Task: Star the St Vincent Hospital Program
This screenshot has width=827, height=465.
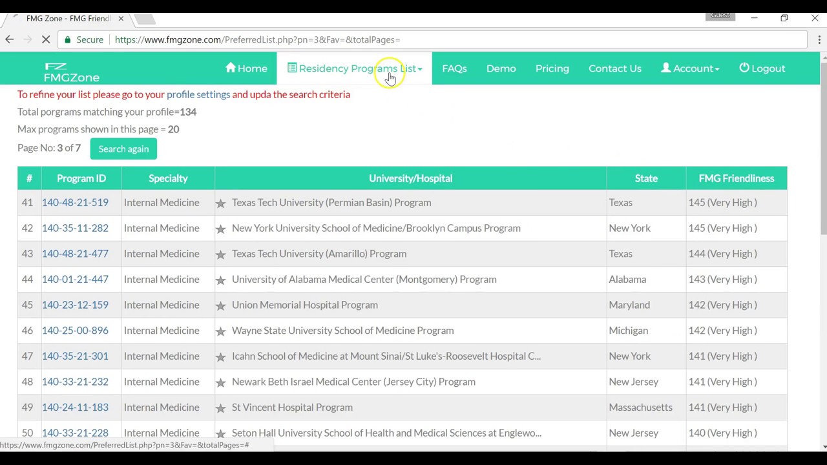Action: click(220, 408)
